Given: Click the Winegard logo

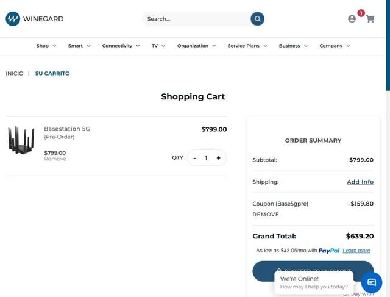Looking at the screenshot, I should 35,19.
